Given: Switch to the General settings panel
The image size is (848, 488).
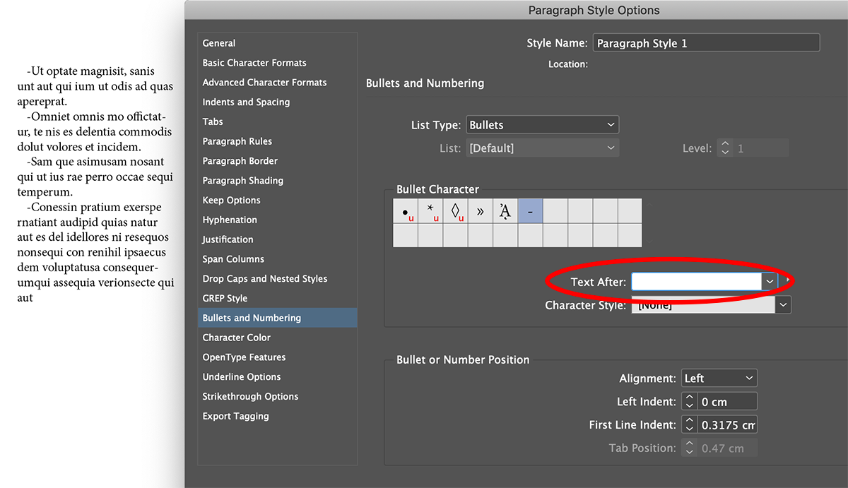Looking at the screenshot, I should pyautogui.click(x=219, y=43).
